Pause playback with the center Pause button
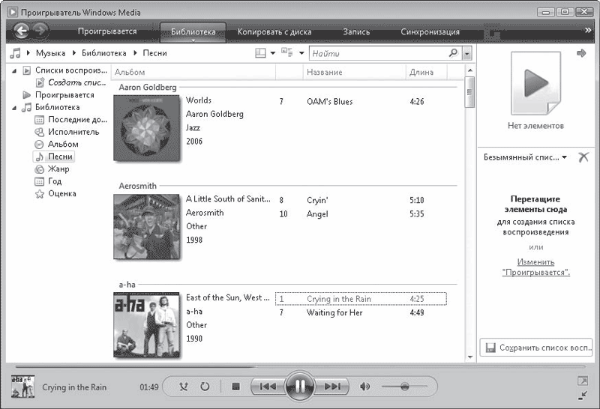Viewport: 600px width, 409px height. pyautogui.click(x=298, y=387)
